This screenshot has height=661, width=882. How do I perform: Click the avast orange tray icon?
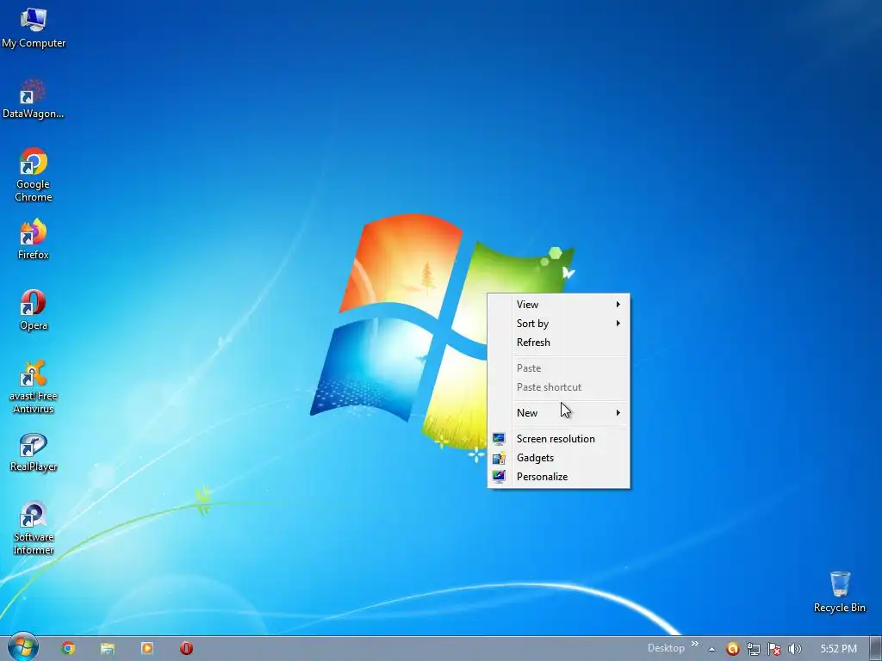coord(732,649)
